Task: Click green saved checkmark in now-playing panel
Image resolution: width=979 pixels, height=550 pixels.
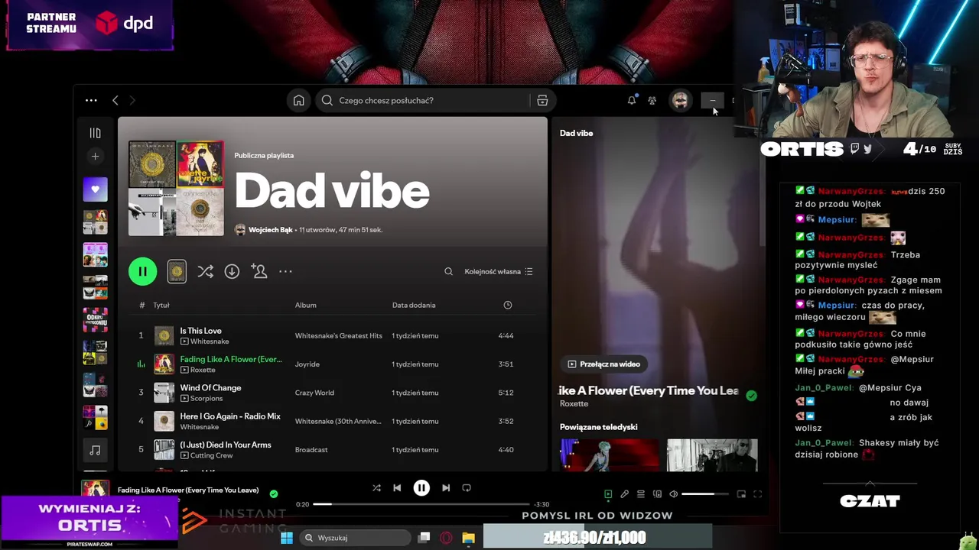Action: pyautogui.click(x=751, y=395)
